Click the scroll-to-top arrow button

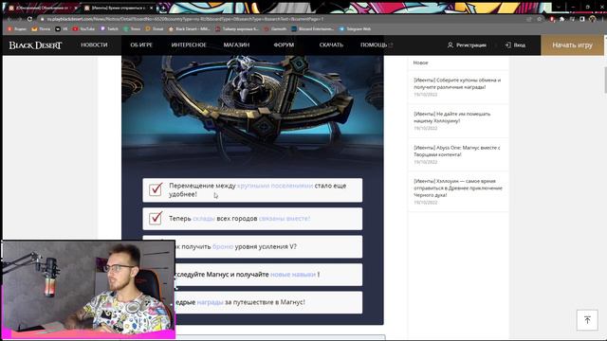[587, 320]
